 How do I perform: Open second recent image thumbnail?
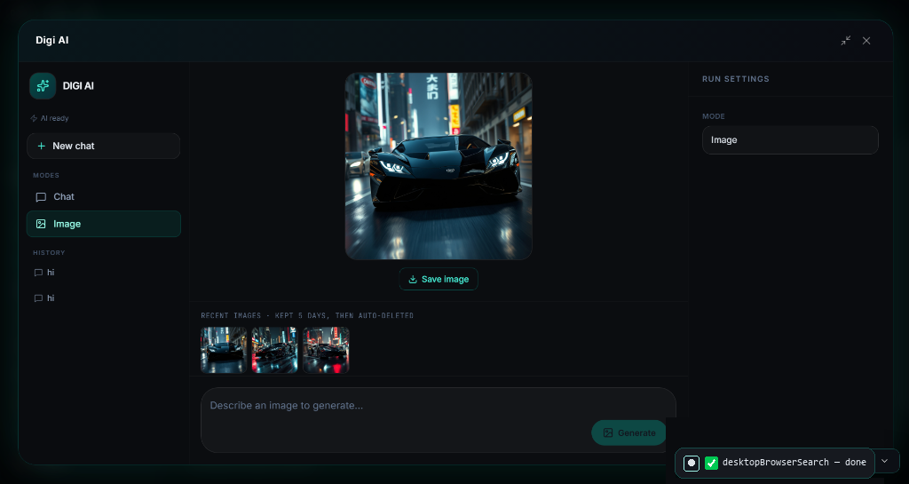pos(275,350)
